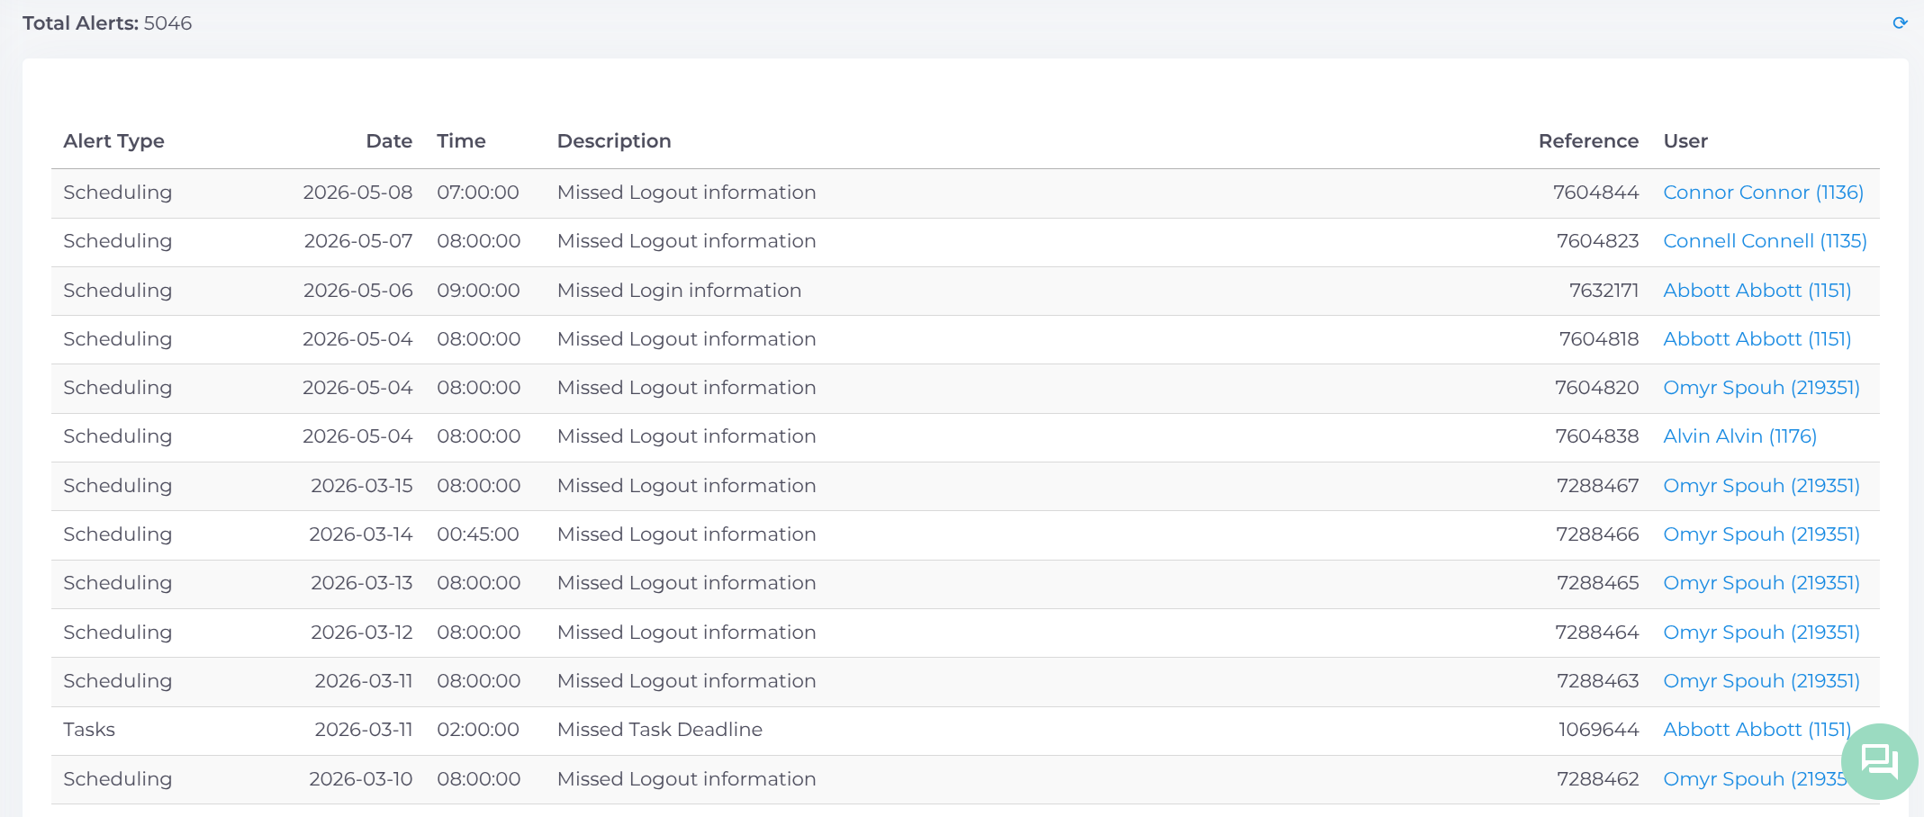Click the date 2026-05-08
Screen dimensions: 1924x817
[x=357, y=193]
